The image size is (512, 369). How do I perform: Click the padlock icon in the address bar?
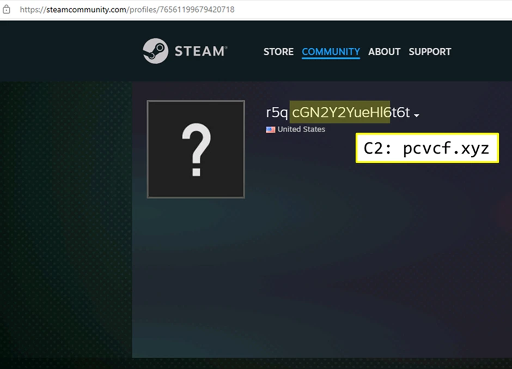coord(7,9)
